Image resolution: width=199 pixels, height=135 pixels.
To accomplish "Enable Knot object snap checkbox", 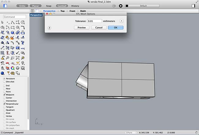I will 4,113.
